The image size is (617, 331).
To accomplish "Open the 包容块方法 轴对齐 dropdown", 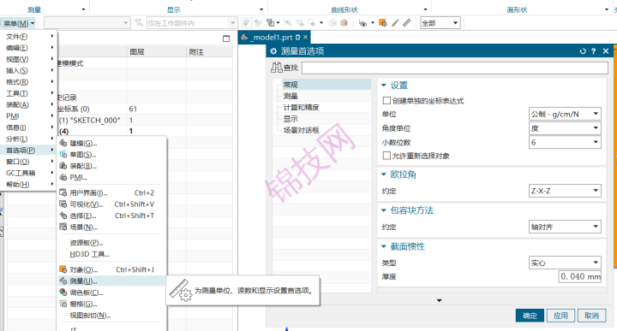I will [x=565, y=227].
